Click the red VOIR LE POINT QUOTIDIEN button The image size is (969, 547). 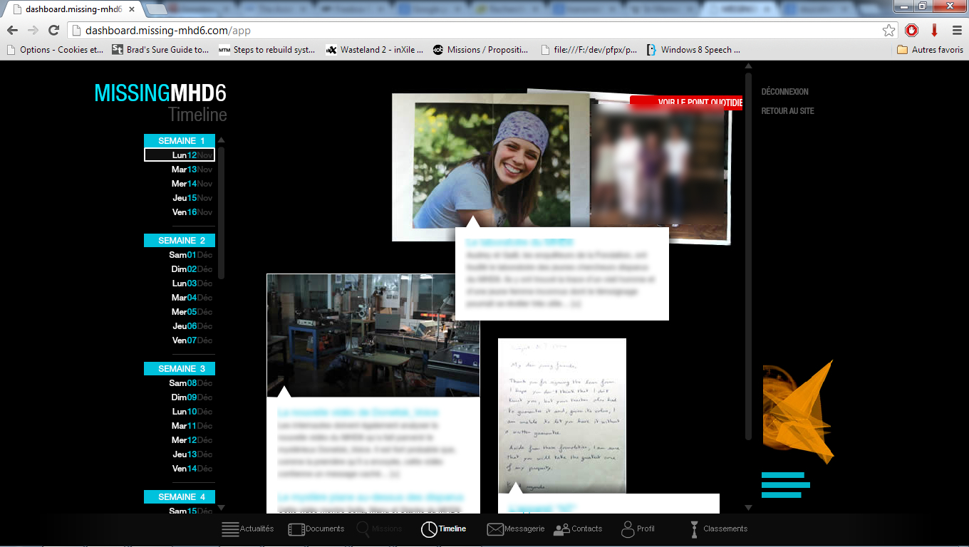coord(686,103)
